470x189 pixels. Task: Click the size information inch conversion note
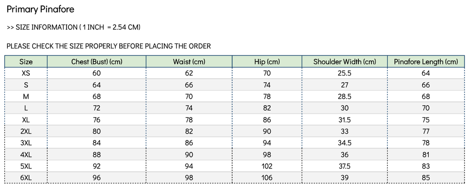pos(73,27)
